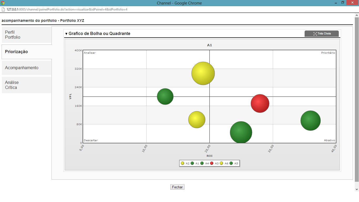359x202 pixels.
Task: Open the Análise Crítica tab
Action: tap(27, 85)
